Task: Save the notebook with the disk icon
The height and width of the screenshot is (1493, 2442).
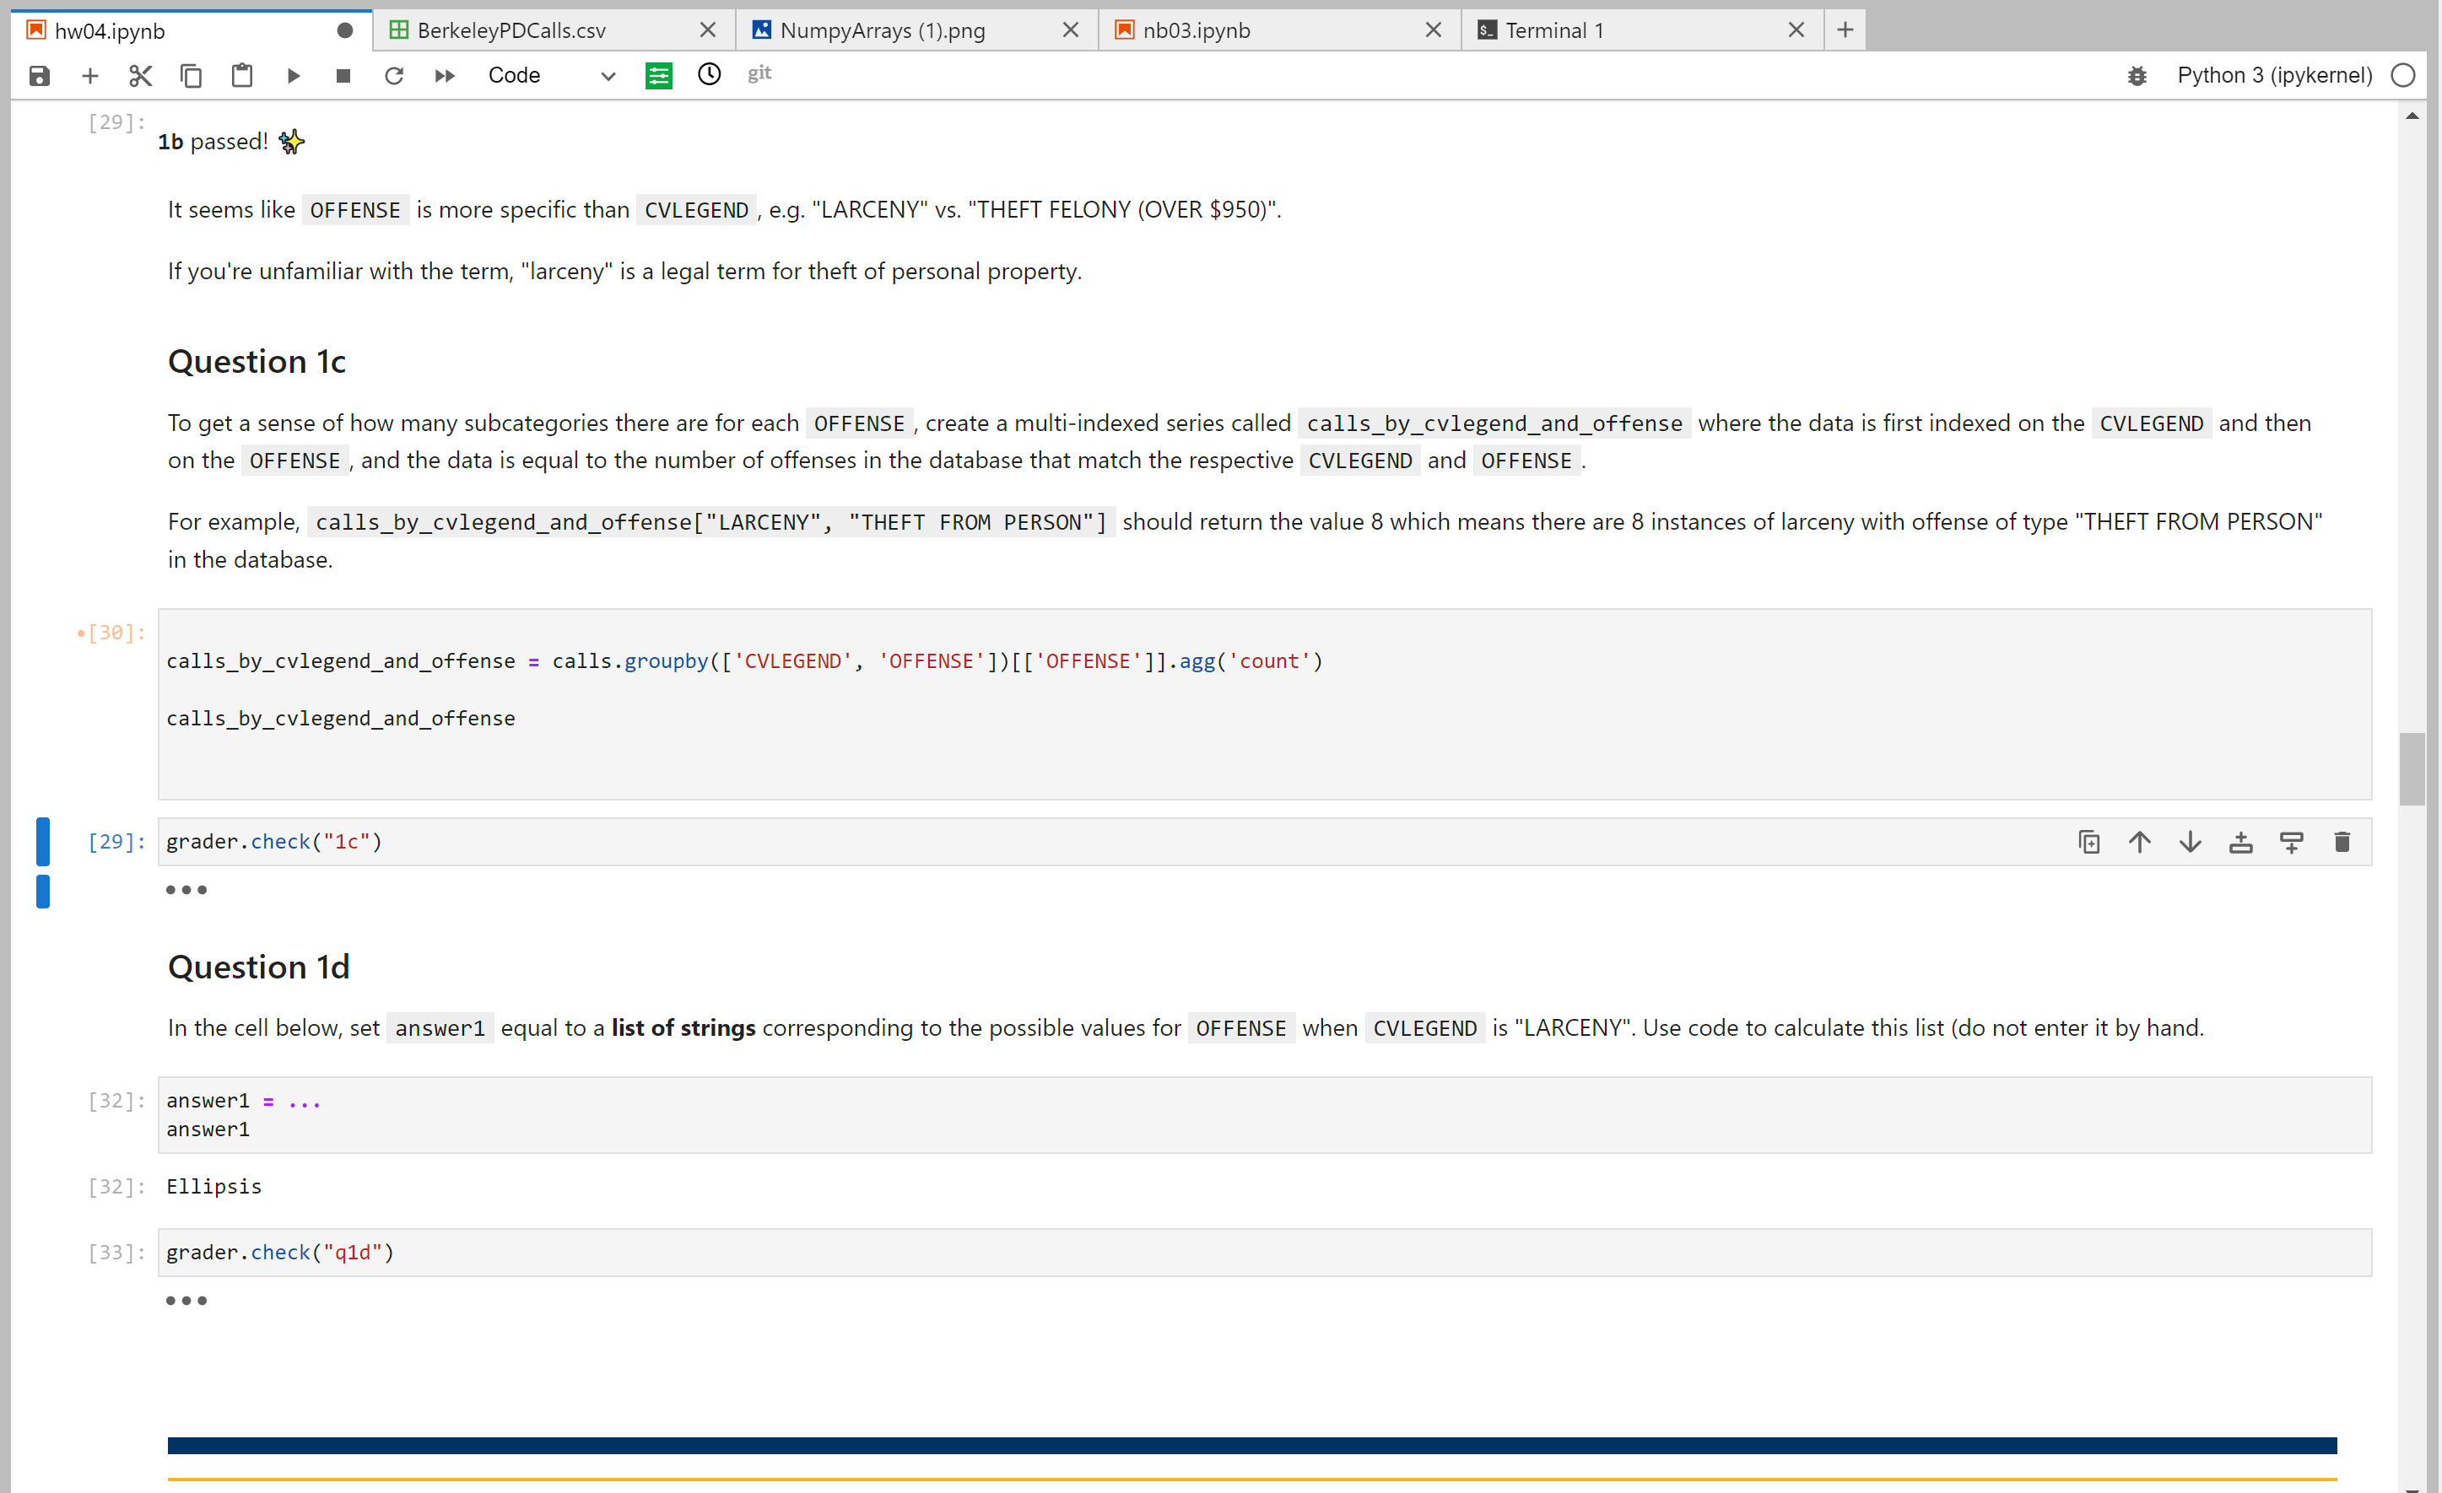Action: point(40,75)
